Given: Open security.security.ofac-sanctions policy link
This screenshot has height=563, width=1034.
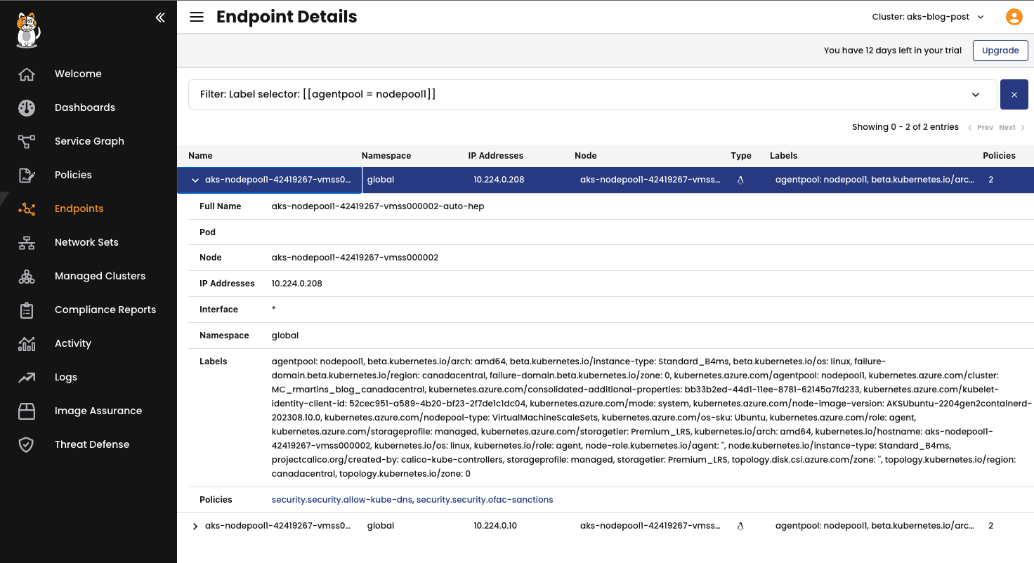Looking at the screenshot, I should pos(485,500).
